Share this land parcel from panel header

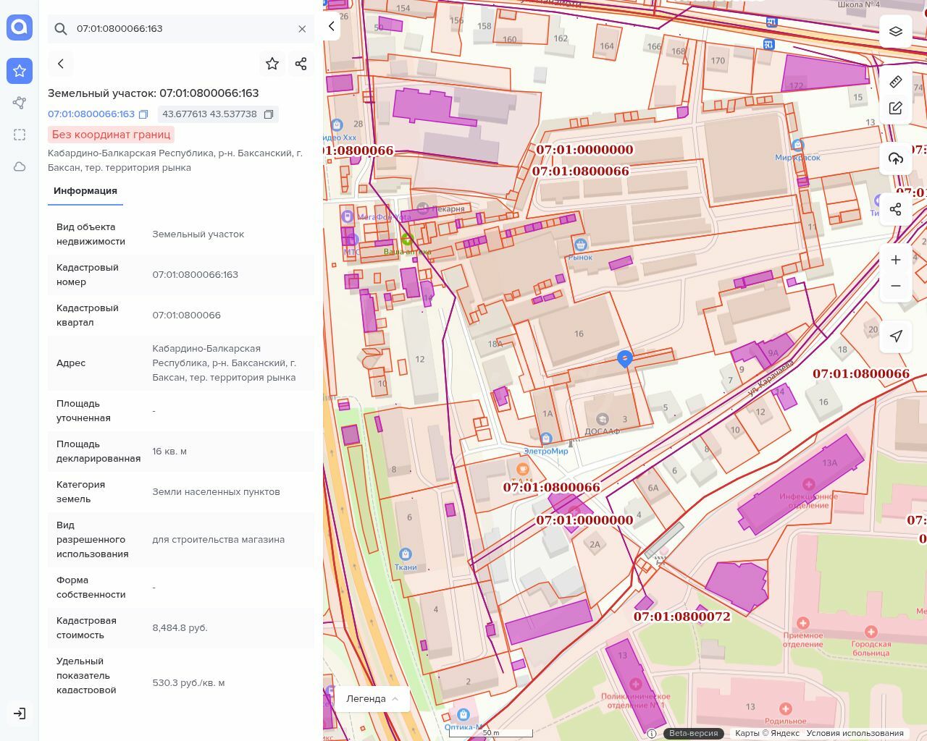(x=301, y=64)
